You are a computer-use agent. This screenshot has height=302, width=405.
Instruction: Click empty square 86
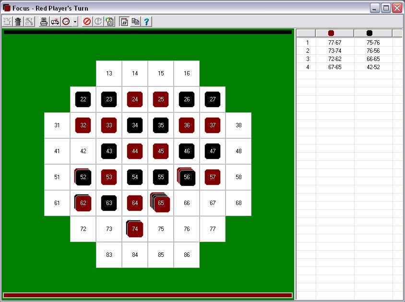[x=187, y=255]
